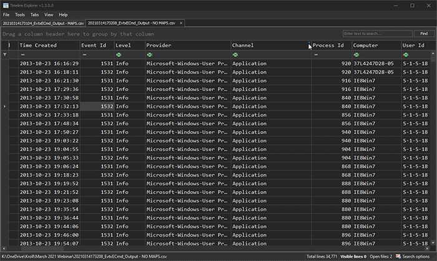Select time cell 2013-10-23 16:16:29

click(x=49, y=64)
